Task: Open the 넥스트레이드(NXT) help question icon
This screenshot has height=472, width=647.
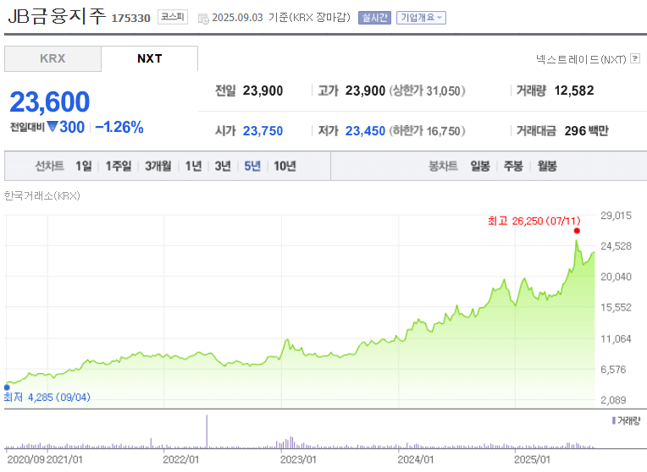Action: [x=635, y=58]
